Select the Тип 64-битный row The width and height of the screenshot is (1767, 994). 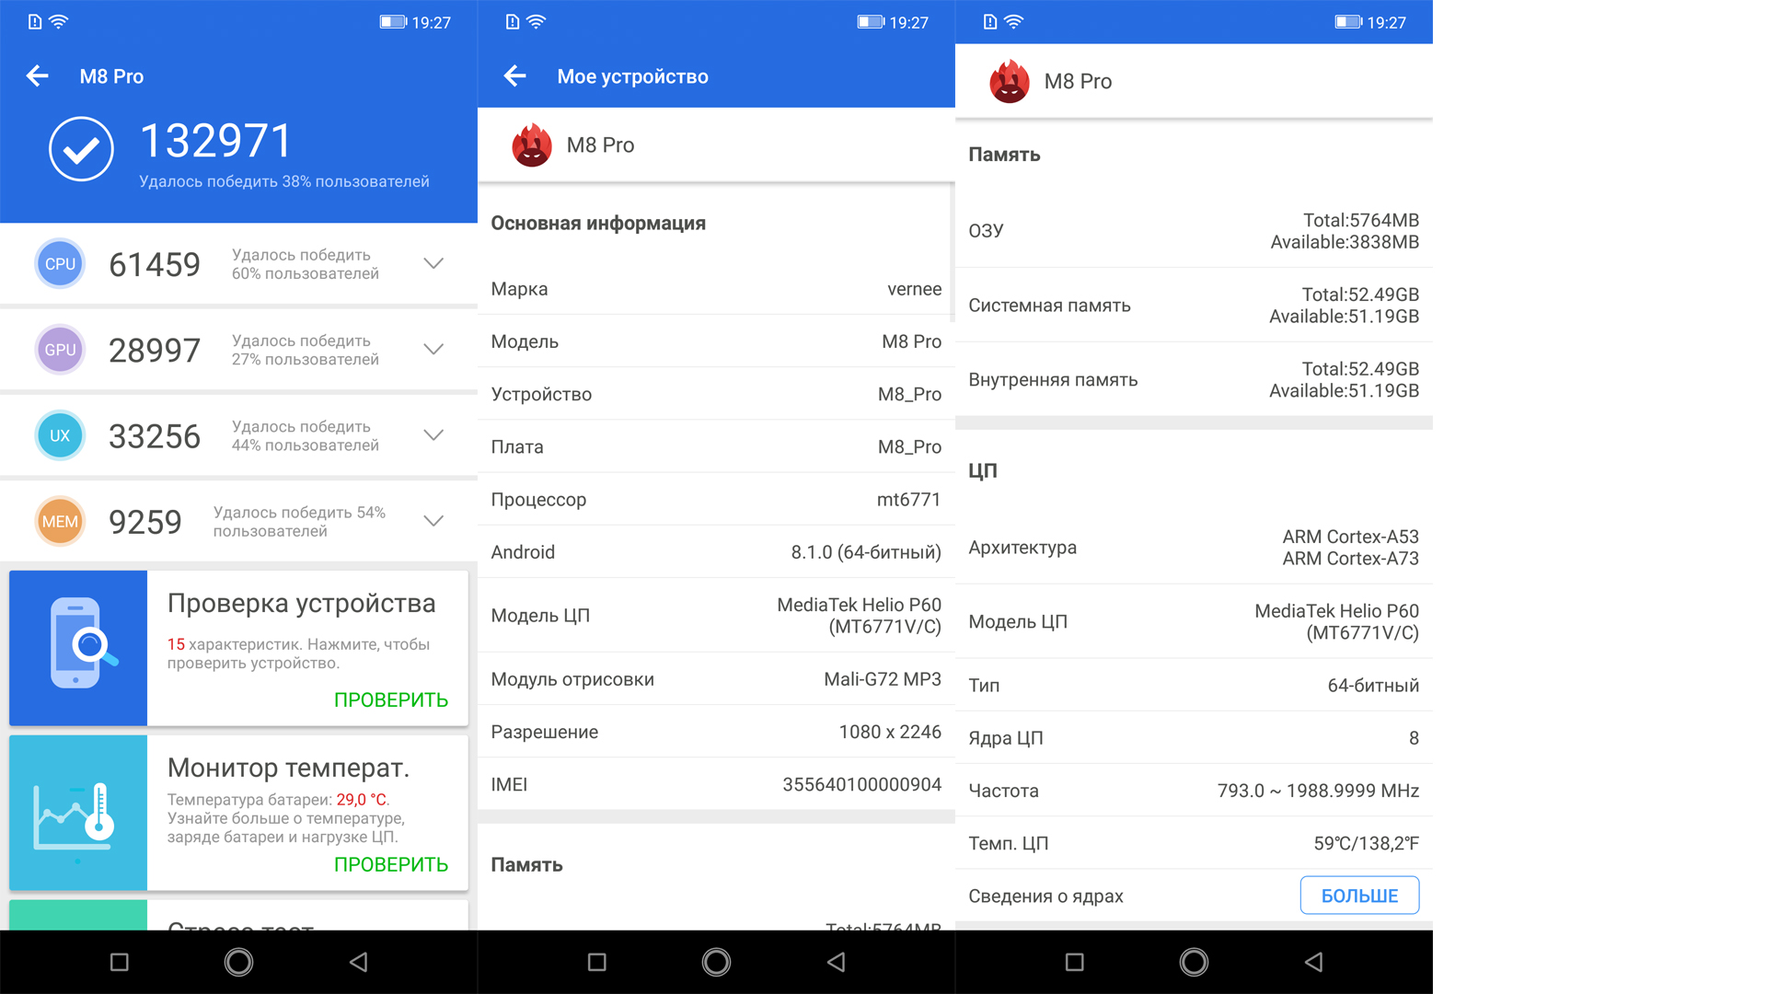(x=1194, y=685)
